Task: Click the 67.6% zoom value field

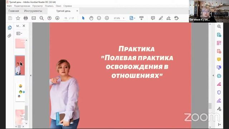Action: 117,18
